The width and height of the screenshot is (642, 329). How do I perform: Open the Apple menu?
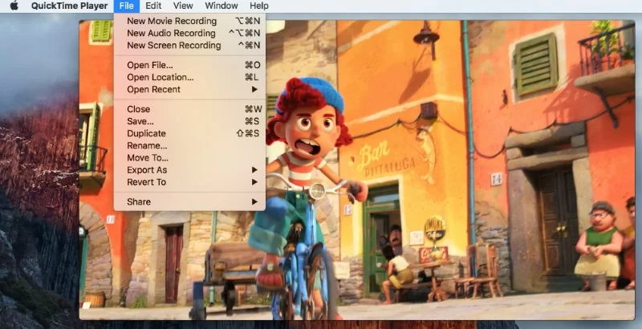14,6
